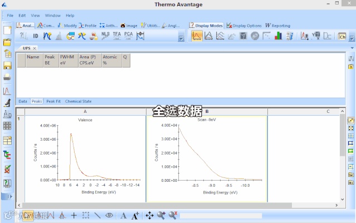The image size is (356, 223).
Task: Click the table grid icon in right panel
Action: (x=351, y=136)
